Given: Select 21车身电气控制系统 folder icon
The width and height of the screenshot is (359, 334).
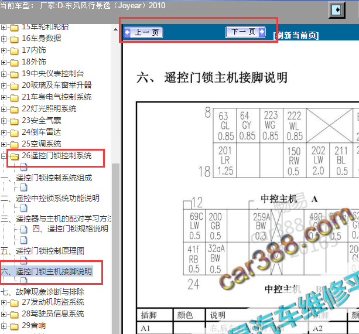Looking at the screenshot, I should (14, 98).
